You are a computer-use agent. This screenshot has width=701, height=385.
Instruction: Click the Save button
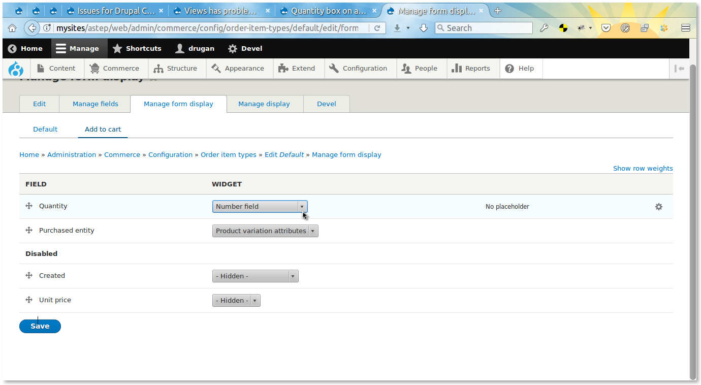[x=40, y=326]
